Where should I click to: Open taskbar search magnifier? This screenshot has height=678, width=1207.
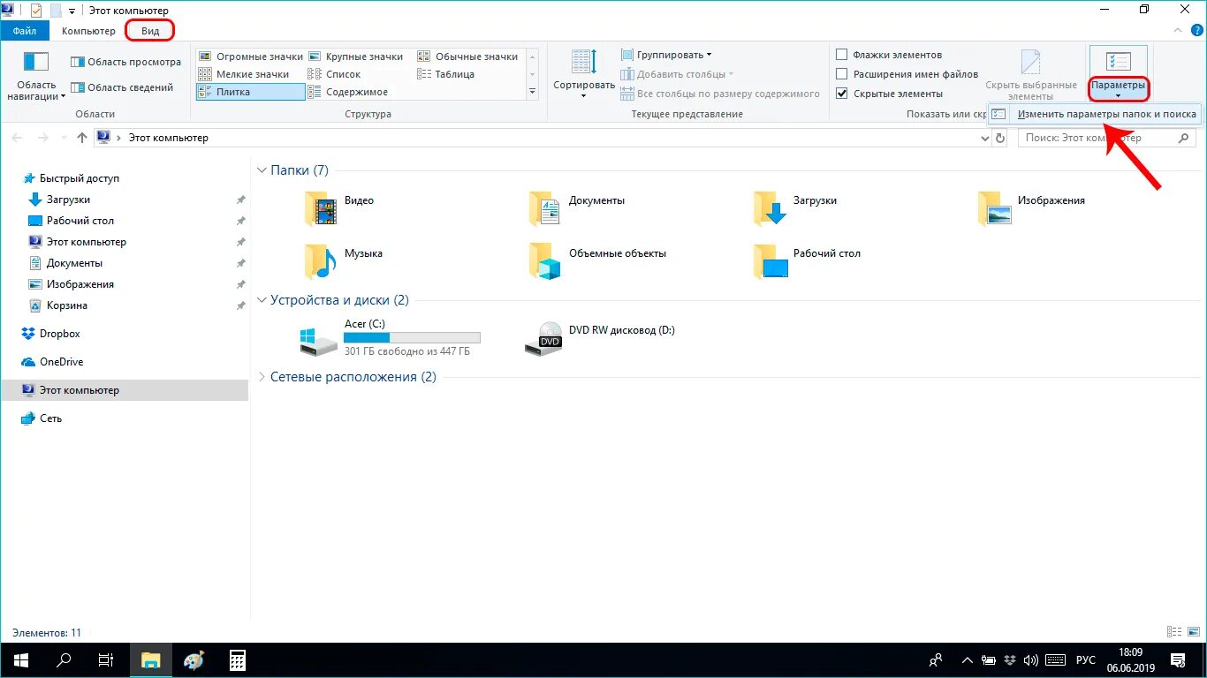pyautogui.click(x=64, y=659)
